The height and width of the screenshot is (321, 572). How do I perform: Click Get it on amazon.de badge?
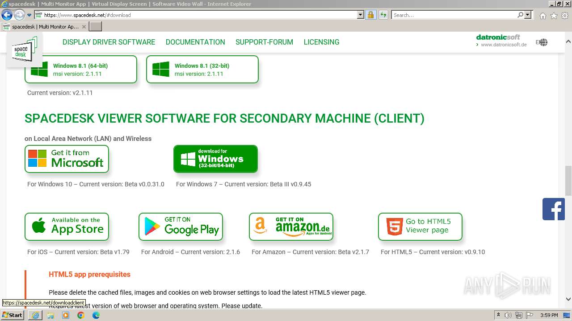pyautogui.click(x=291, y=226)
